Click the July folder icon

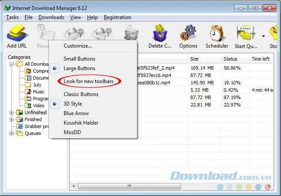pyautogui.click(x=28, y=85)
